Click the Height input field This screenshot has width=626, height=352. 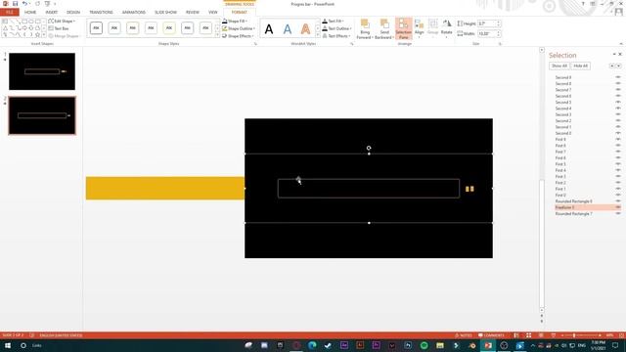pos(489,23)
